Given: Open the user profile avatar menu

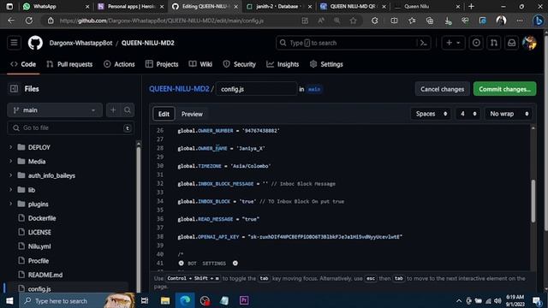Looking at the screenshot, I should point(529,43).
